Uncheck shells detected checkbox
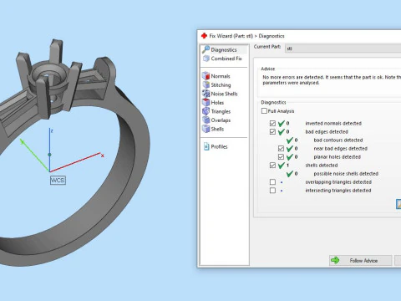 coord(272,165)
